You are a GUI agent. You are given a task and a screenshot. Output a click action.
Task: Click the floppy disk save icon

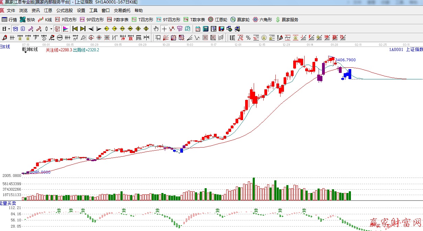(x=221, y=29)
